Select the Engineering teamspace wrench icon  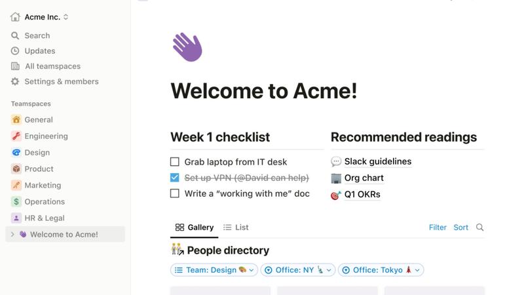point(16,136)
